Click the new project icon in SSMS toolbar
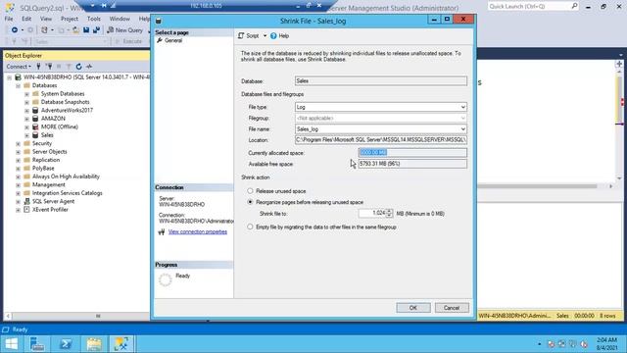The height and width of the screenshot is (353, 627). coord(44,30)
